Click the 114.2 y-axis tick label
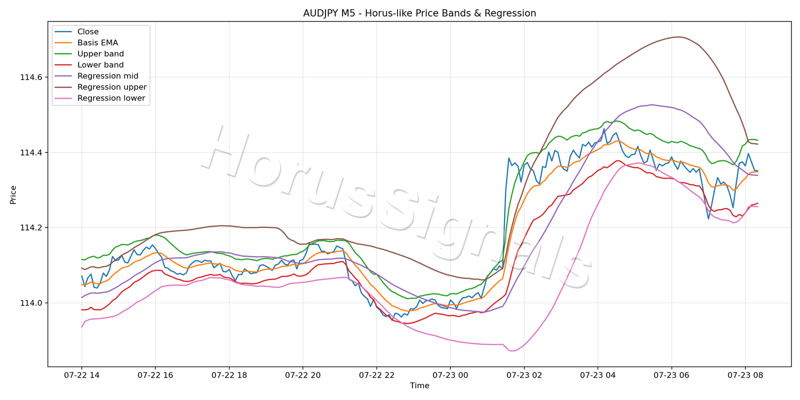The height and width of the screenshot is (400, 800). point(31,227)
